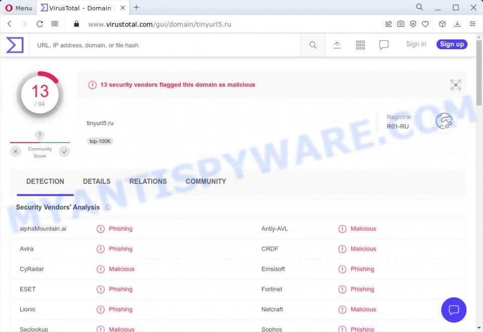The width and height of the screenshot is (483, 332).
Task: Open the live chat bubble icon
Action: click(x=454, y=310)
